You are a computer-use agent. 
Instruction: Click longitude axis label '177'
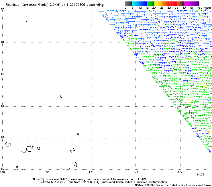pyautogui.click(x=180, y=172)
